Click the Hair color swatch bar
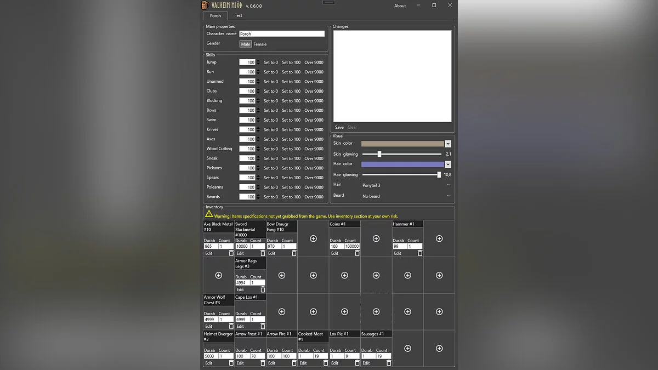Screen dimensions: 658x370 click(x=402, y=164)
